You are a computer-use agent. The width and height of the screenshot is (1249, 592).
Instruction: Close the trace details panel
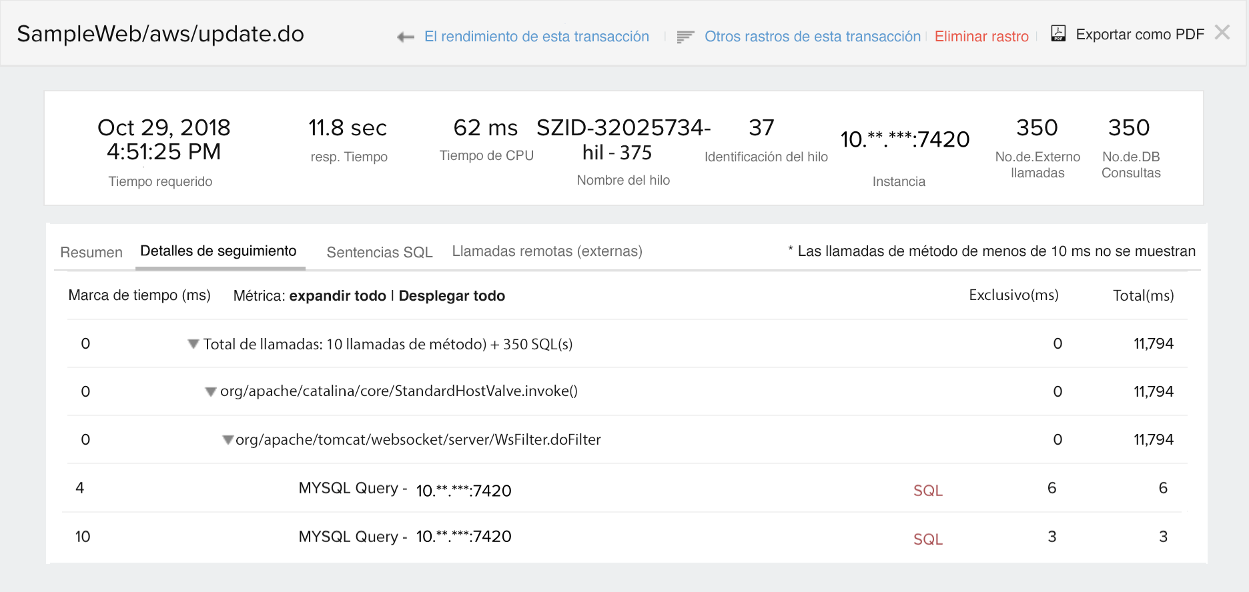1222,32
